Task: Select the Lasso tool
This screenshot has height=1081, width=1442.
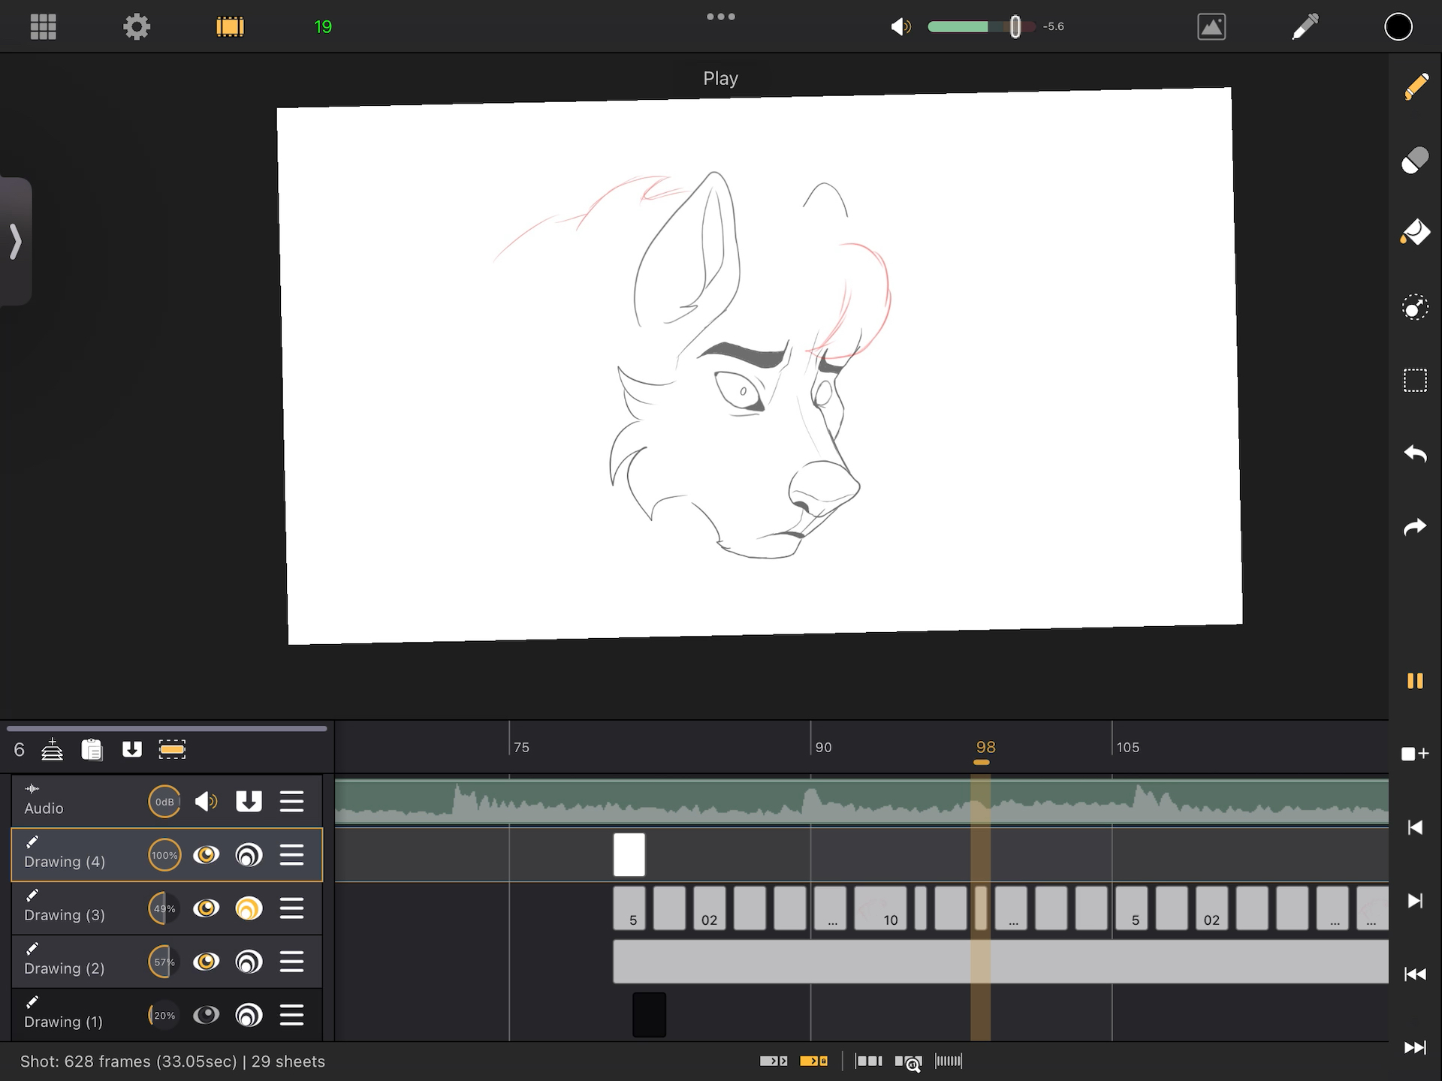Action: coord(1416,307)
